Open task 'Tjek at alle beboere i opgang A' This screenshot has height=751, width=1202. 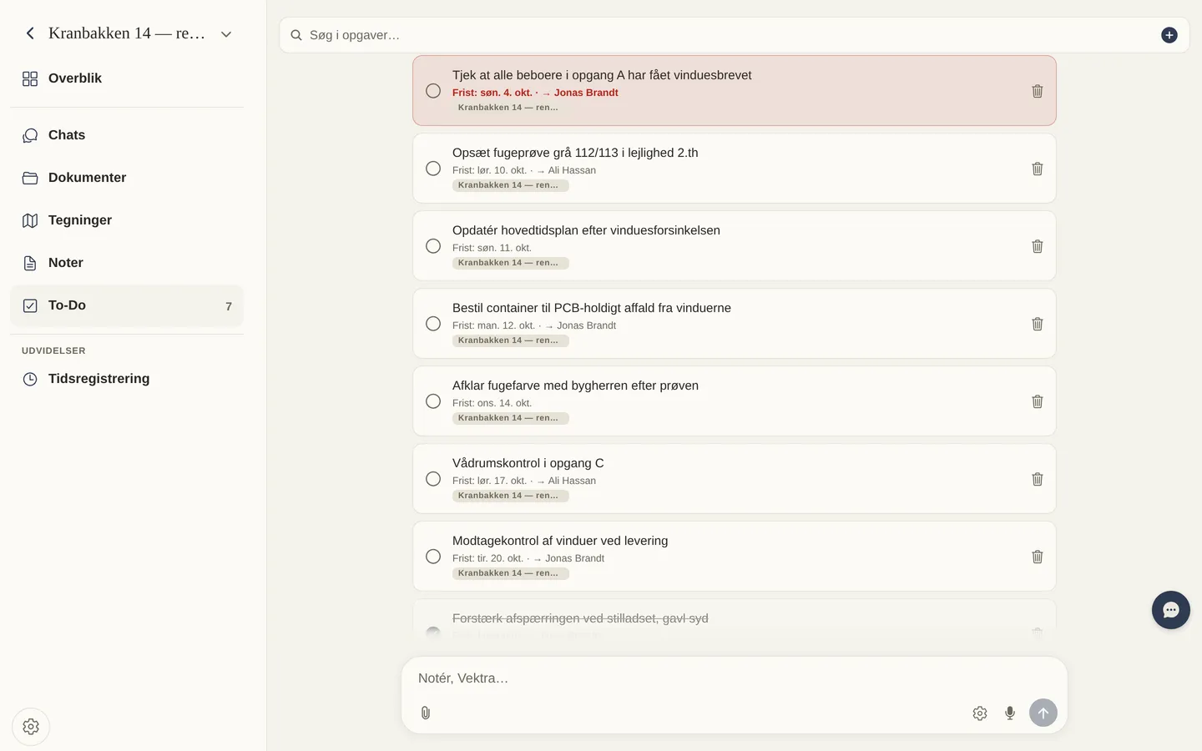[x=602, y=75]
